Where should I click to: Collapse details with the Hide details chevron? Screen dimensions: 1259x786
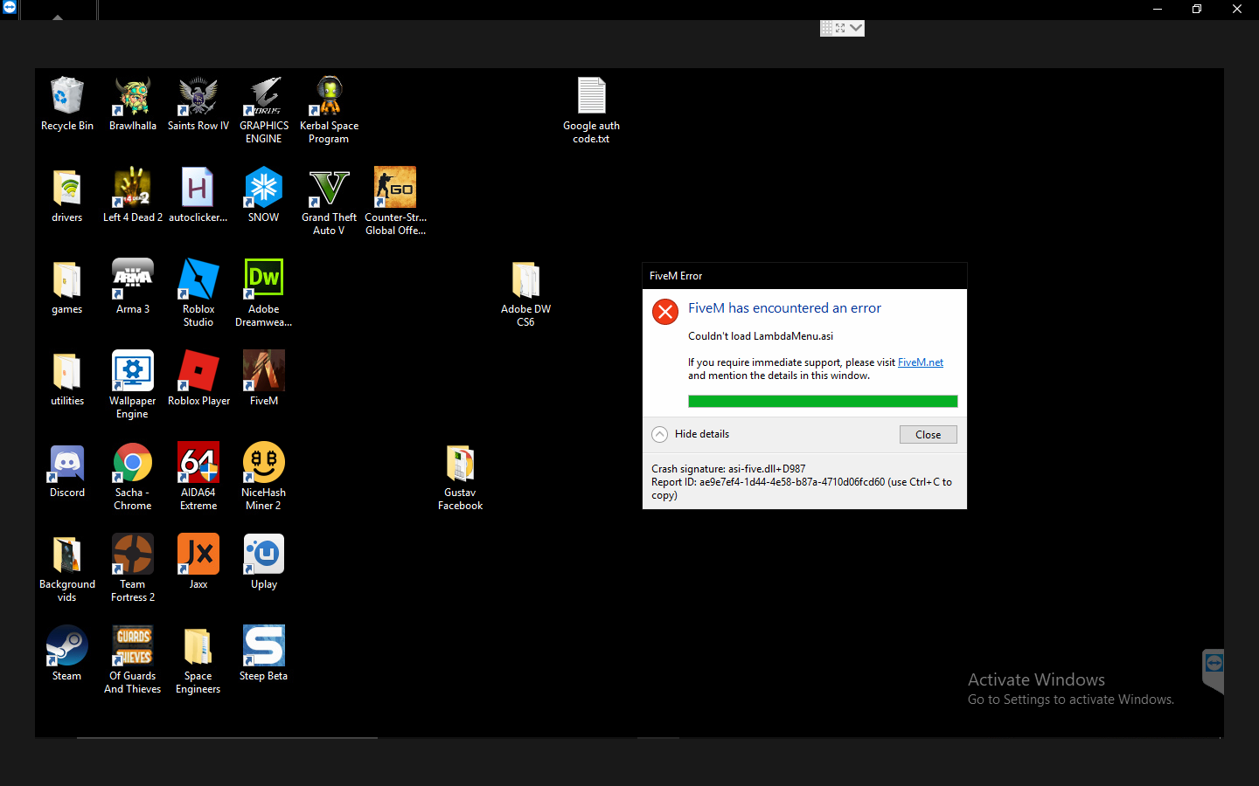tap(660, 434)
